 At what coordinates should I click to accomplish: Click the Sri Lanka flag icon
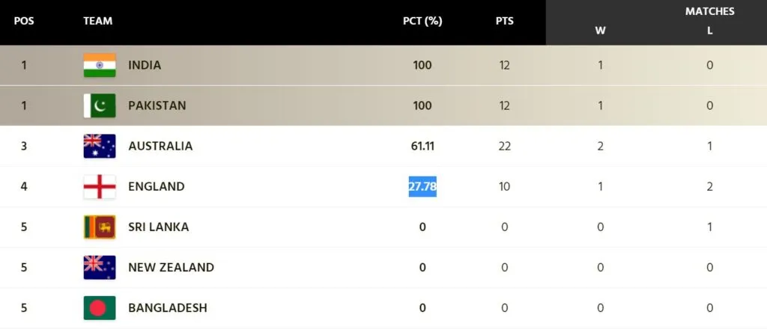click(x=99, y=227)
